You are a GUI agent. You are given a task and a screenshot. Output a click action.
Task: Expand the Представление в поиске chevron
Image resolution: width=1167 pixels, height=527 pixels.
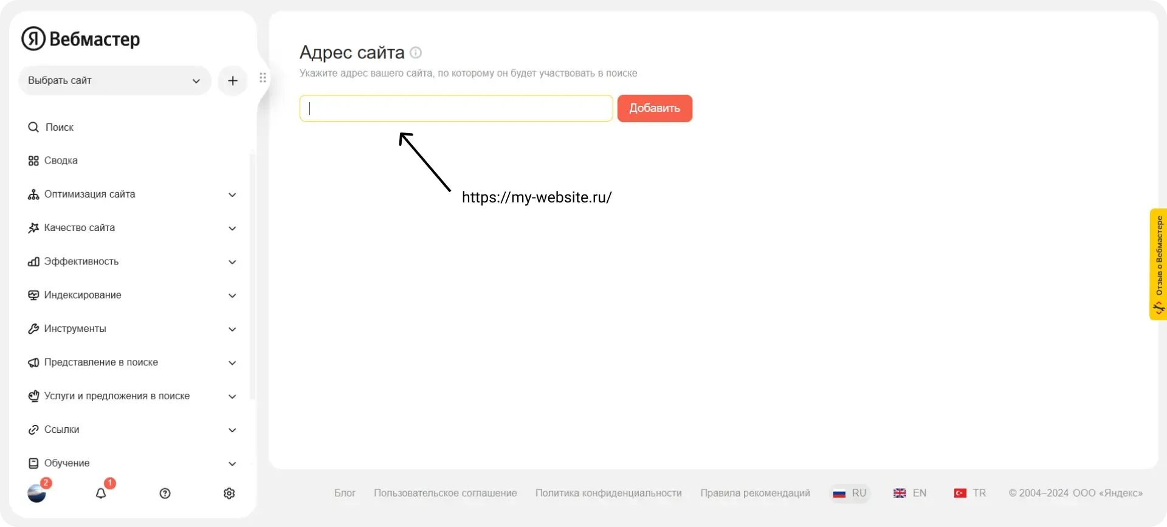(232, 363)
